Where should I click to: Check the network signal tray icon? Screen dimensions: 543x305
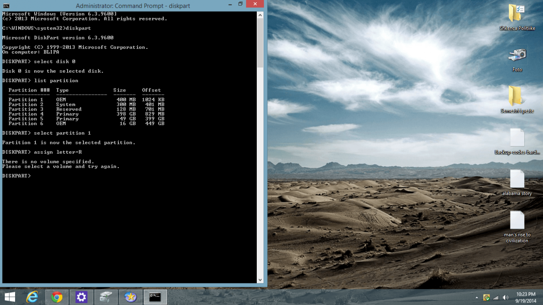(496, 298)
